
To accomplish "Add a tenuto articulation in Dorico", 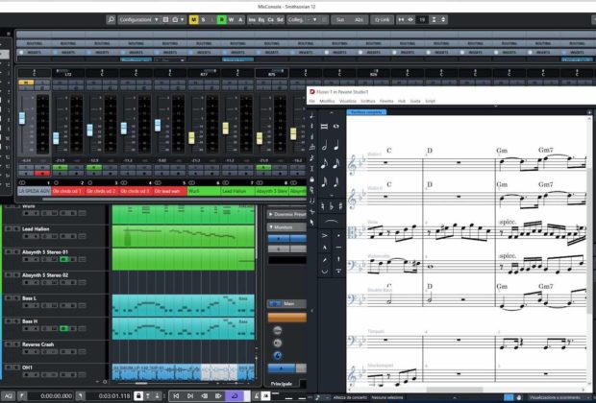I will (338, 248).
